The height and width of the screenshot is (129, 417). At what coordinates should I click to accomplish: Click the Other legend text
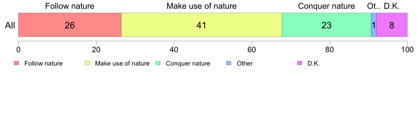point(245,63)
